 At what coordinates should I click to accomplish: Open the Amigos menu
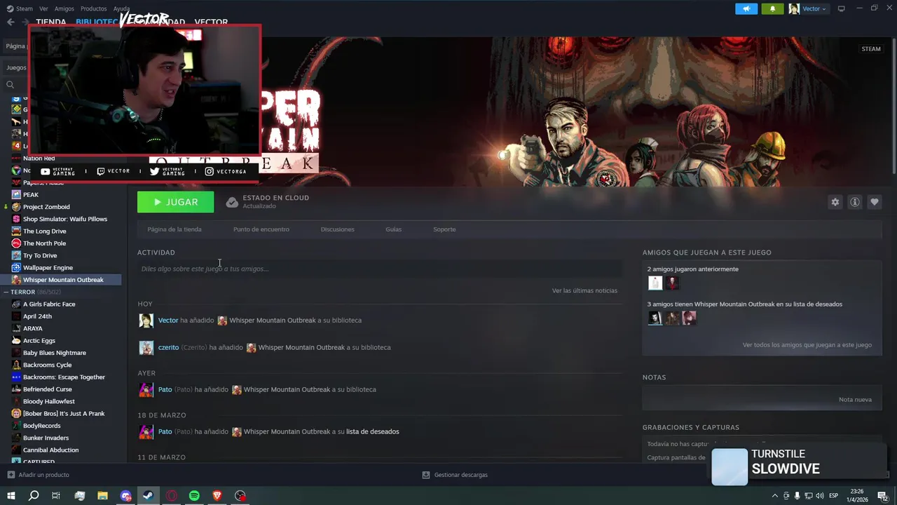tap(64, 8)
